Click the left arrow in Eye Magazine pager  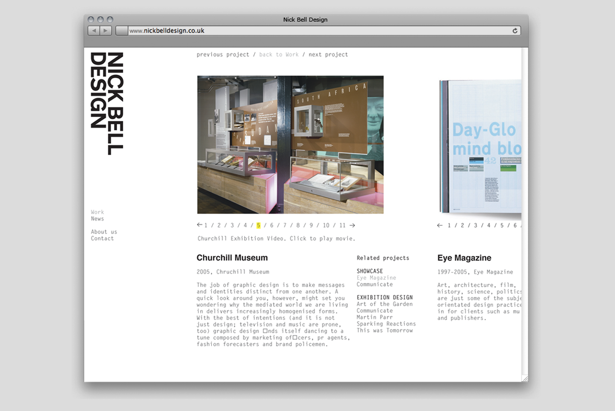coord(440,225)
